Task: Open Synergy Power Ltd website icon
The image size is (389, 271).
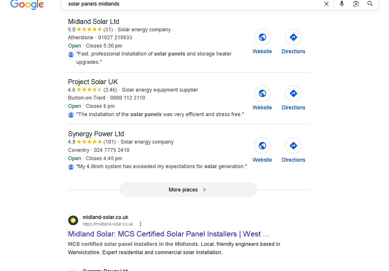Action: click(262, 146)
